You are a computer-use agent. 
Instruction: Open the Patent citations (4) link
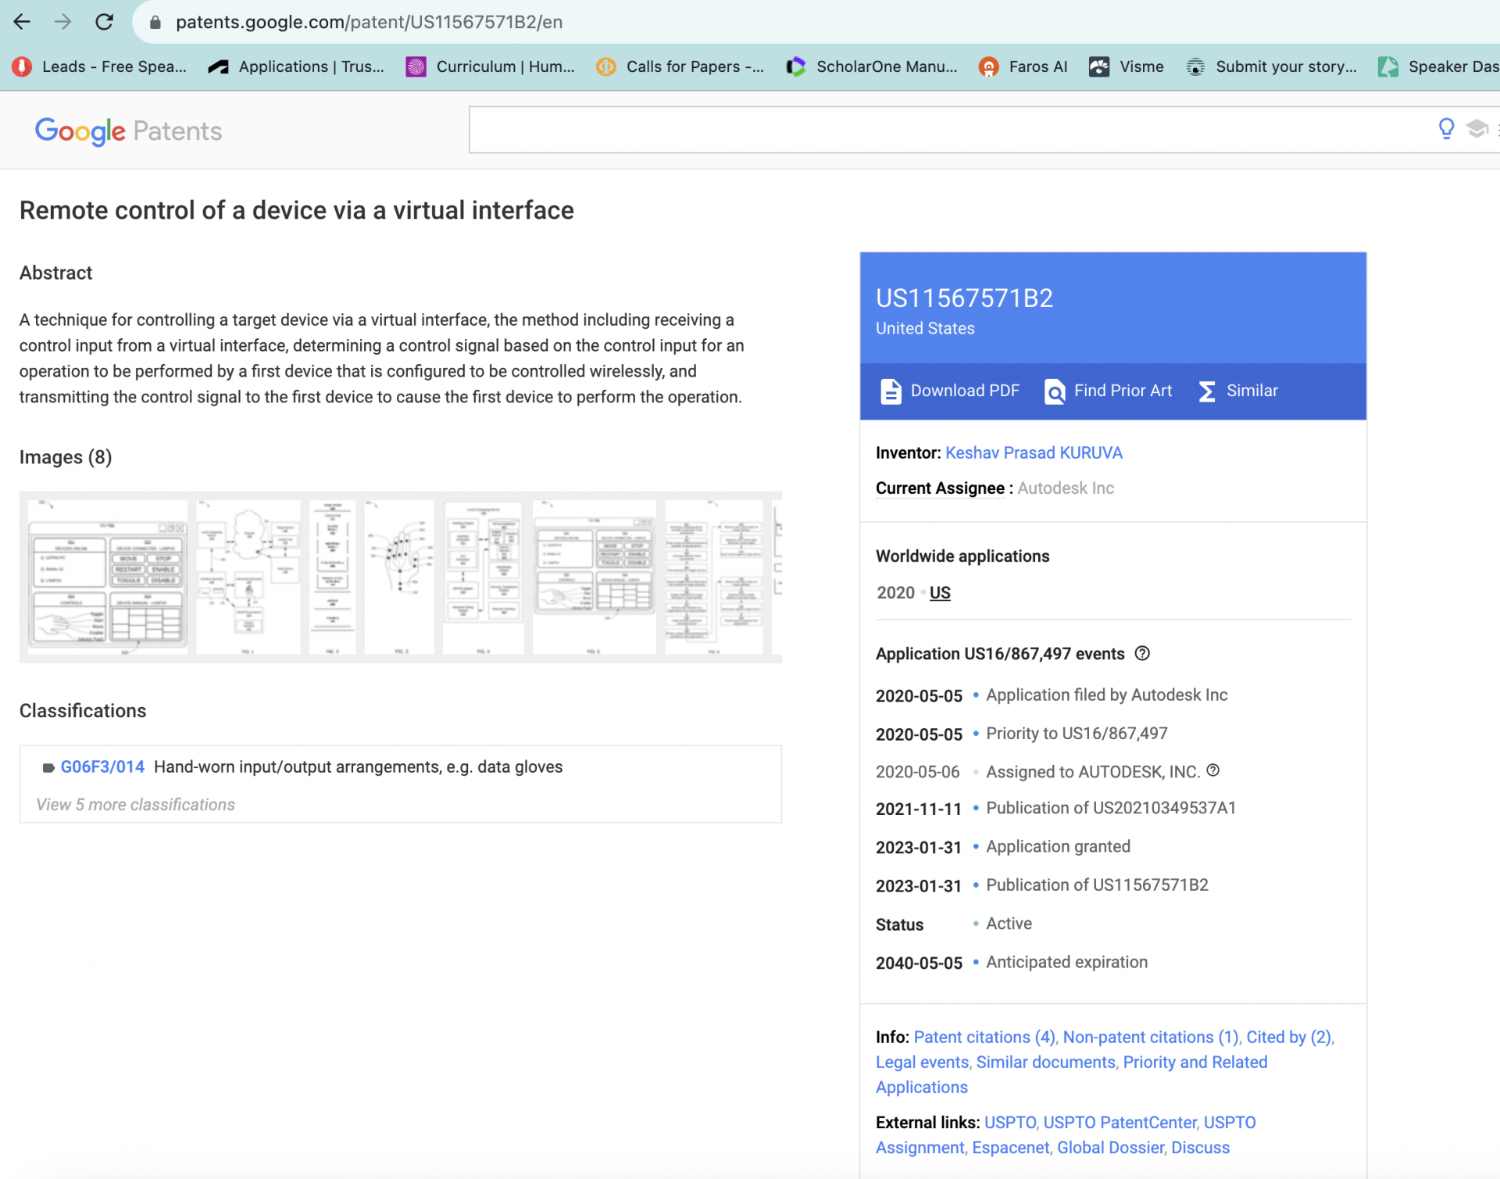click(984, 1038)
